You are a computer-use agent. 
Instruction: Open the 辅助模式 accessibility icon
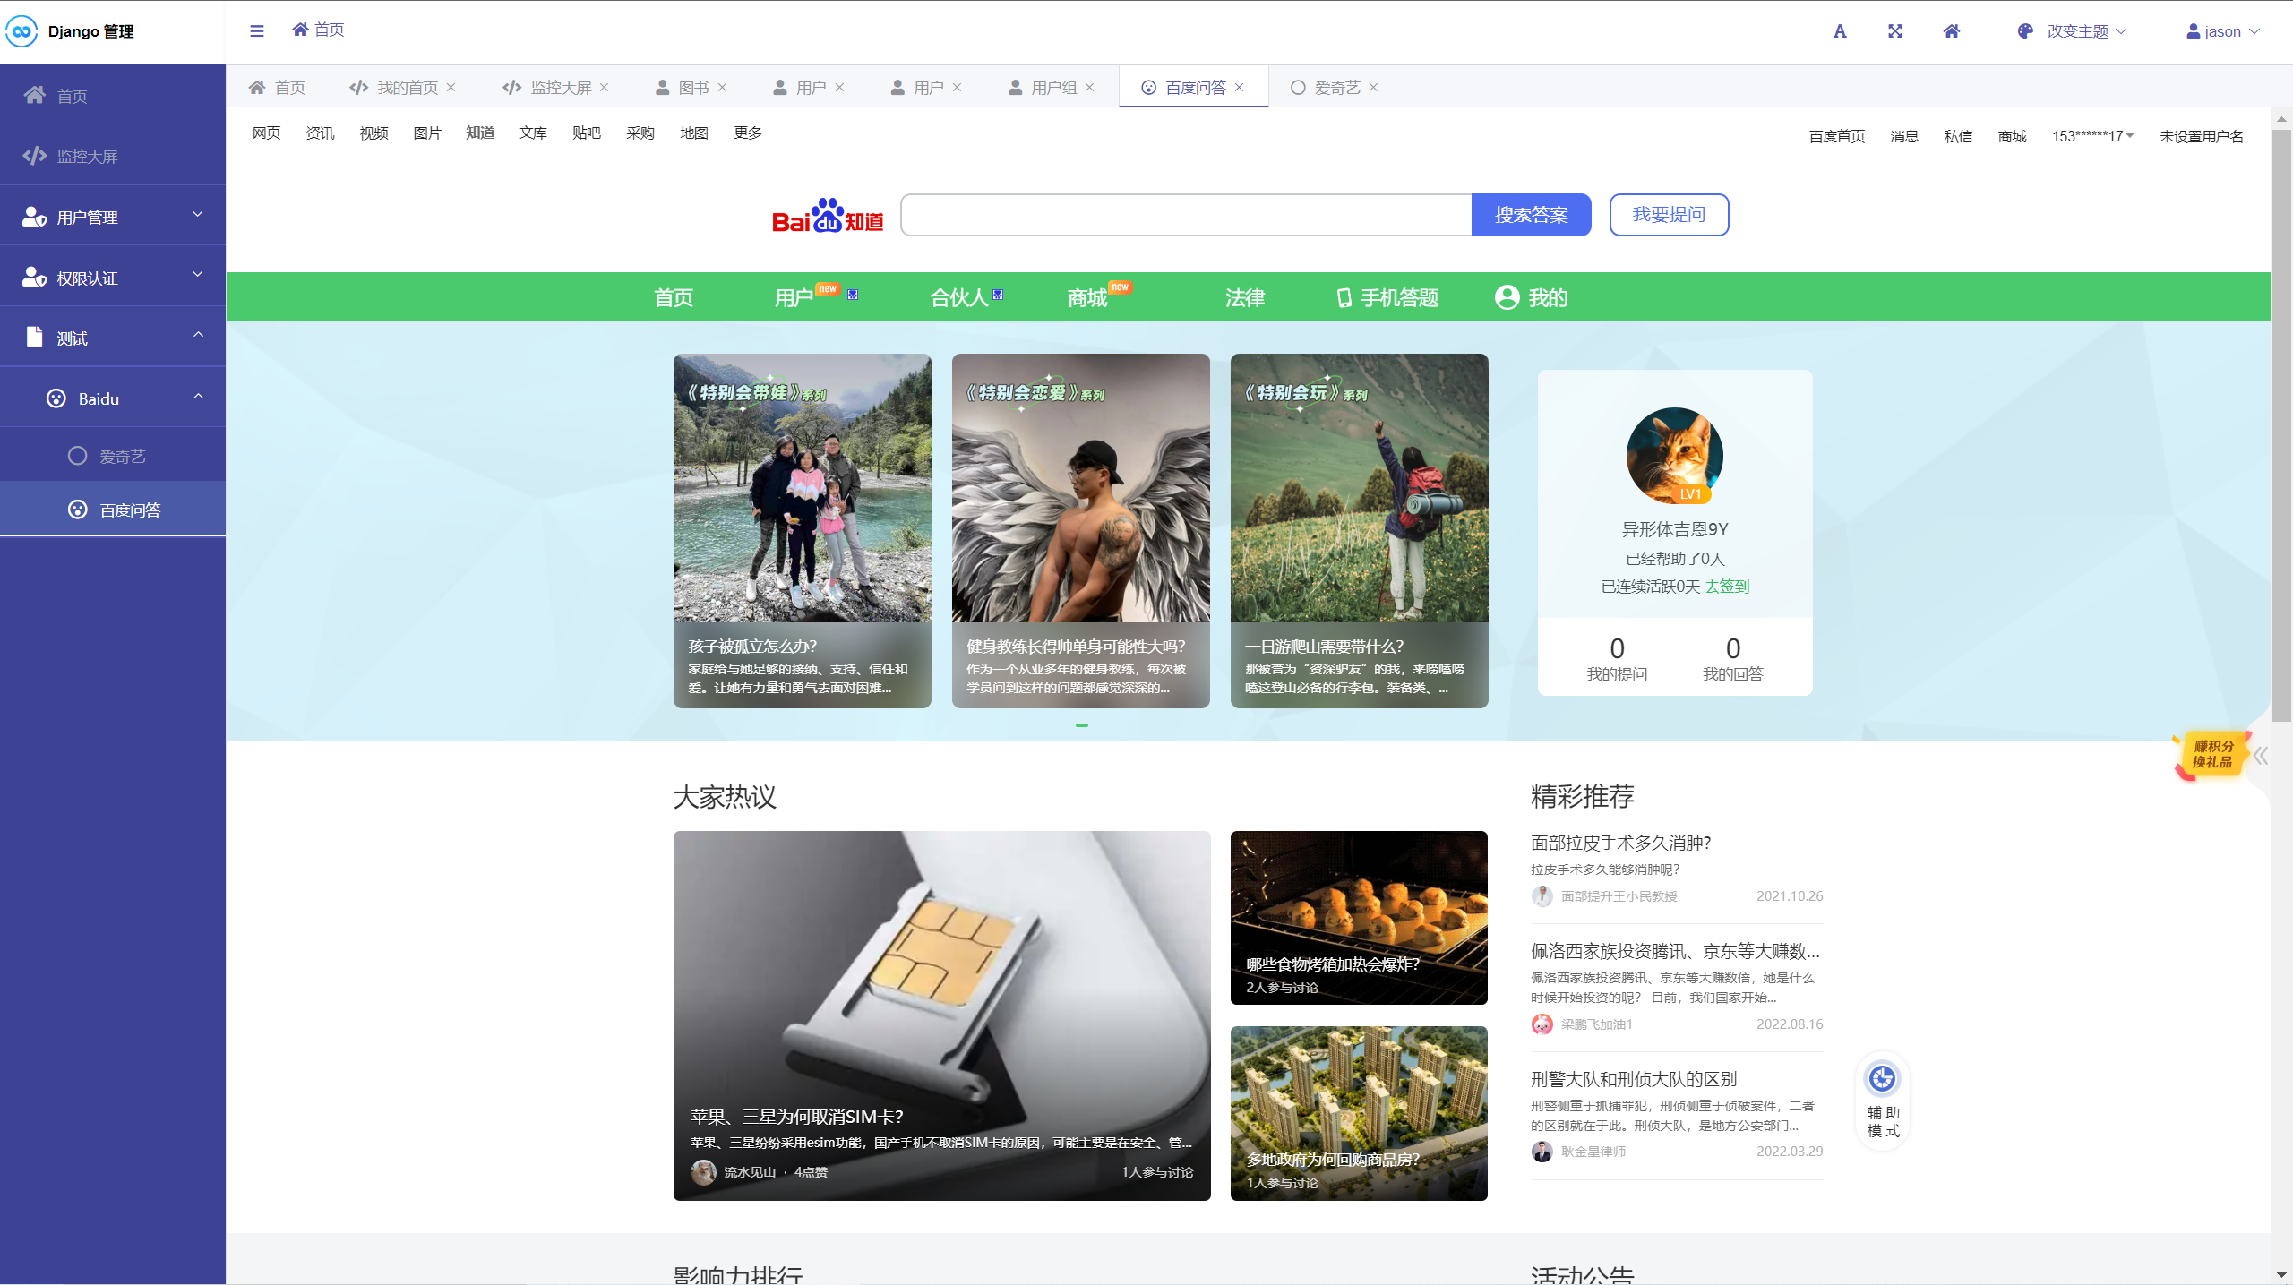pos(1882,1079)
